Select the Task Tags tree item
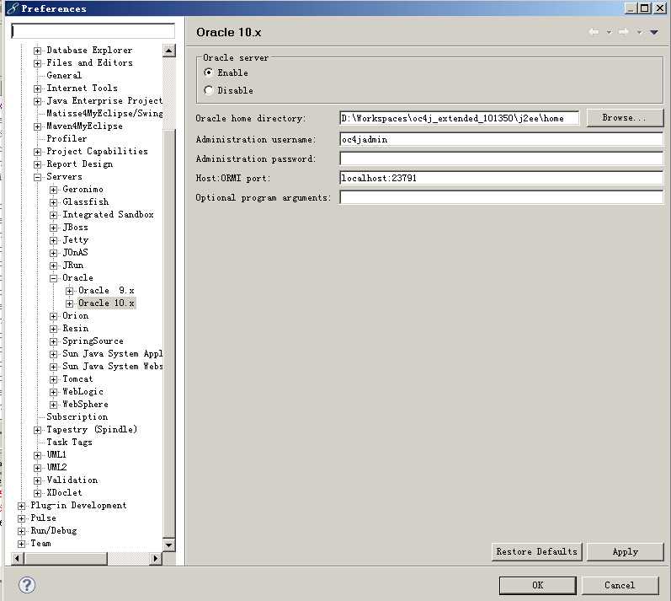Image resolution: width=671 pixels, height=601 pixels. [x=69, y=442]
